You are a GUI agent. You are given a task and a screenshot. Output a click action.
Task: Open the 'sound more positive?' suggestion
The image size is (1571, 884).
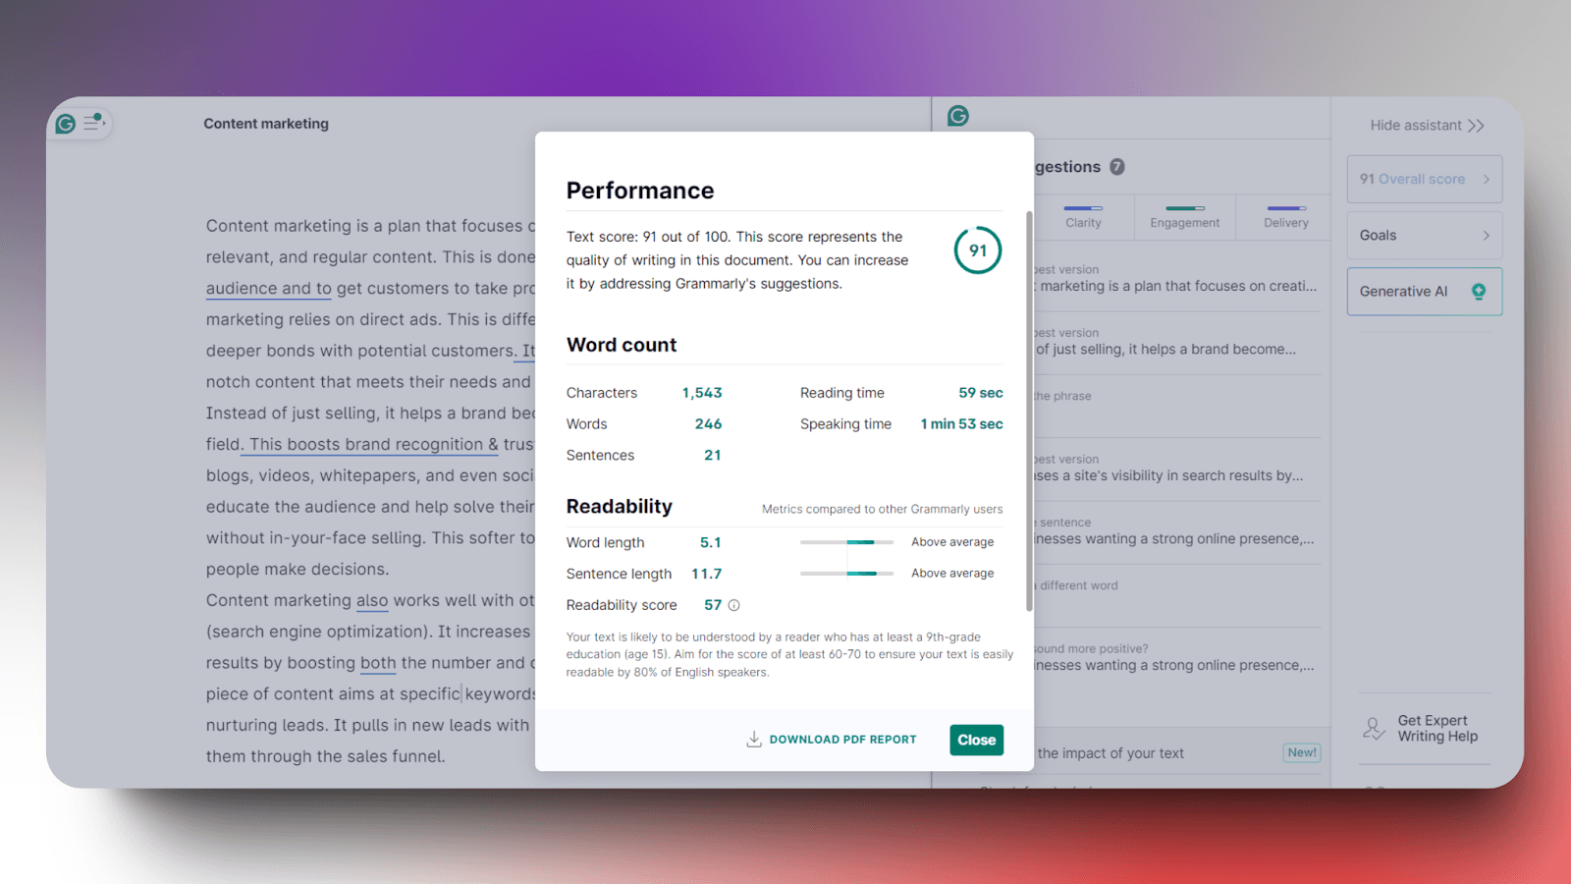pos(1176,657)
